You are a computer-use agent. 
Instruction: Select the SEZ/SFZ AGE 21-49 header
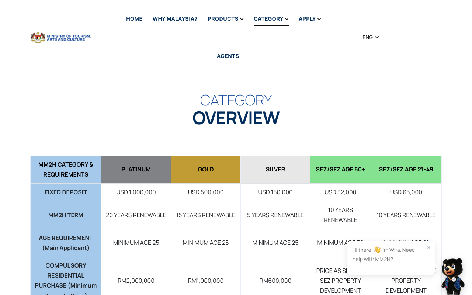coord(406,170)
